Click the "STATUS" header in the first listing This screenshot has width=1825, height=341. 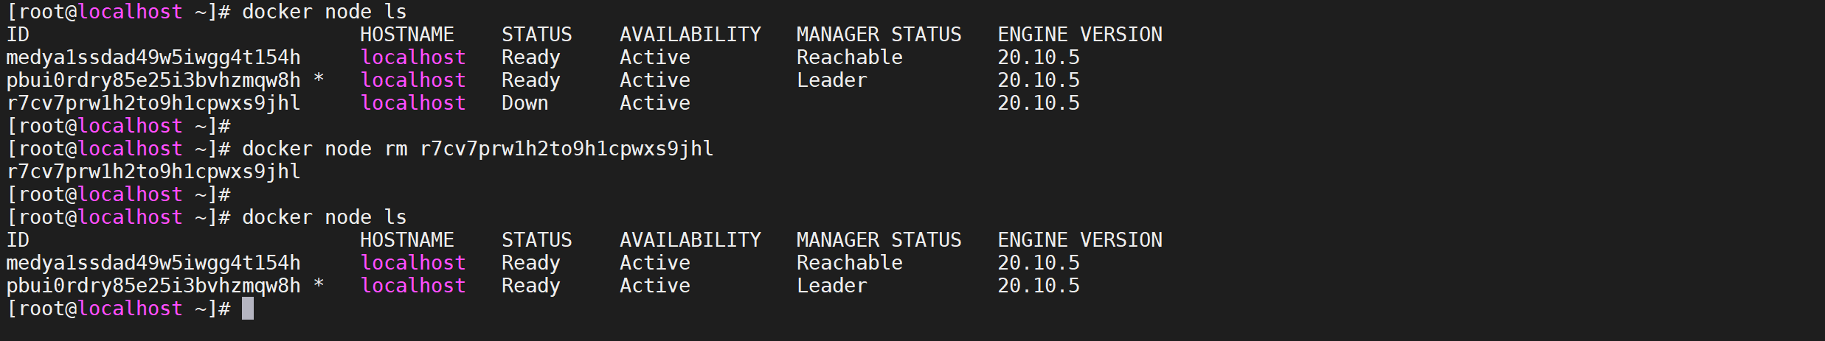click(536, 35)
